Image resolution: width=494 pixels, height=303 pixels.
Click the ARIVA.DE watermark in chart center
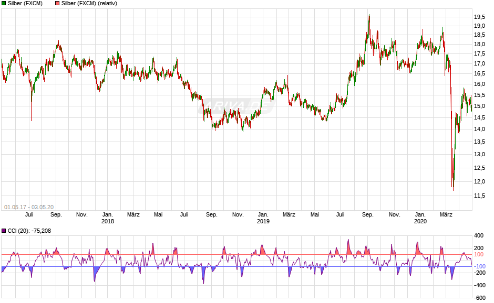236,106
